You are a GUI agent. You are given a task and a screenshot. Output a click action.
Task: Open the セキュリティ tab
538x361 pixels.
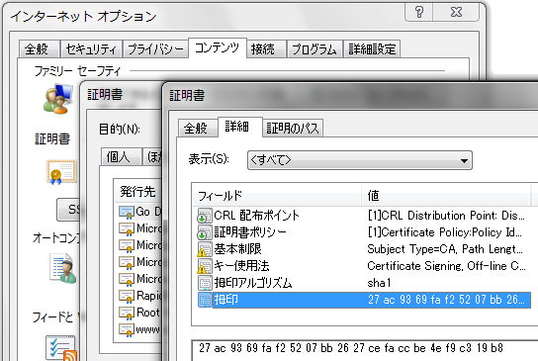pos(91,49)
